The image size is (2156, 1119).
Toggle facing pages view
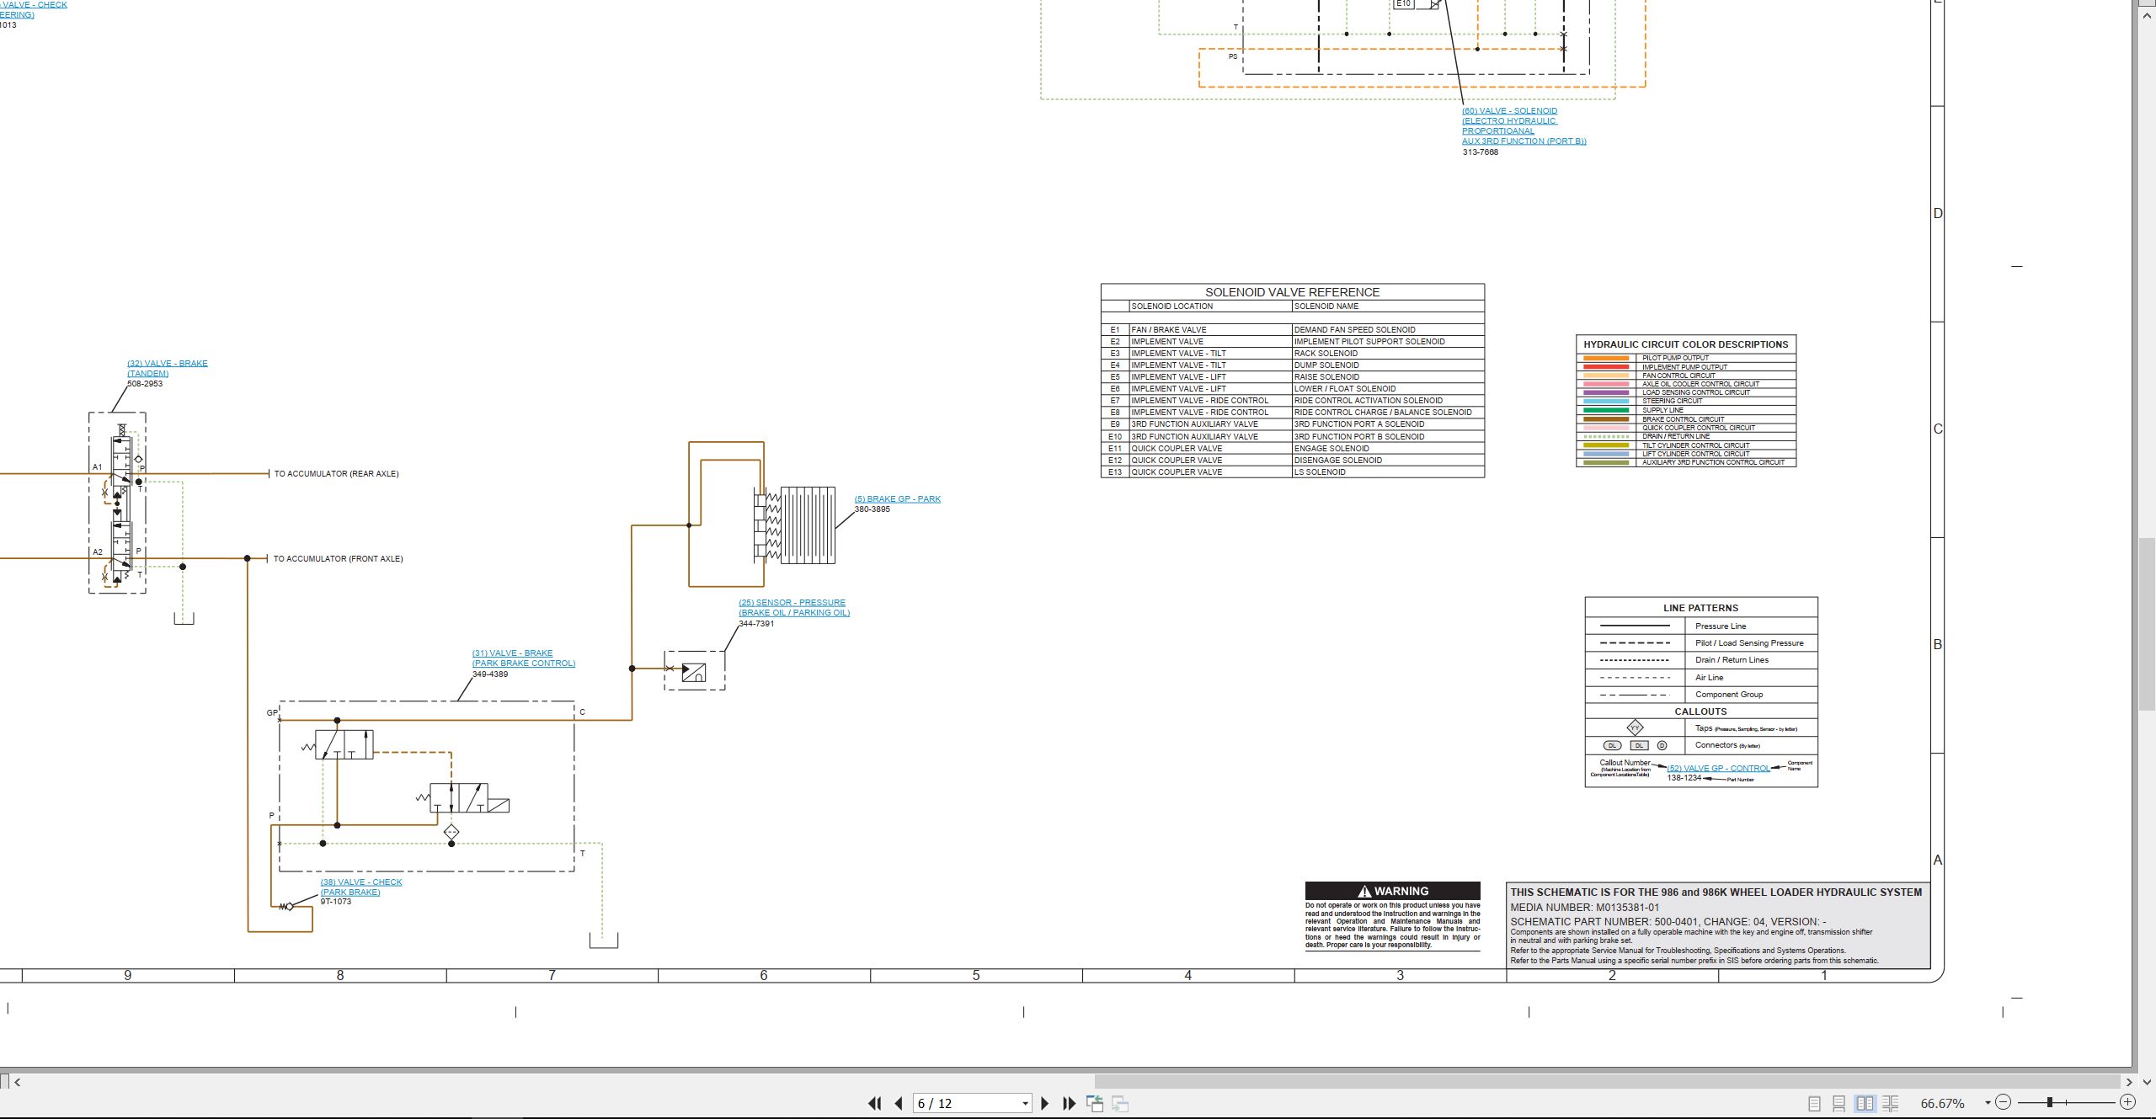(1865, 1103)
